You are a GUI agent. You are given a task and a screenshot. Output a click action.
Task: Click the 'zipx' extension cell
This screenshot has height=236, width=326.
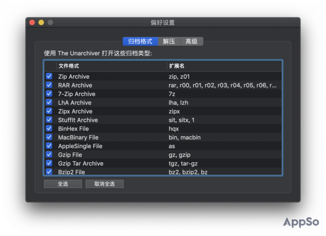(174, 112)
